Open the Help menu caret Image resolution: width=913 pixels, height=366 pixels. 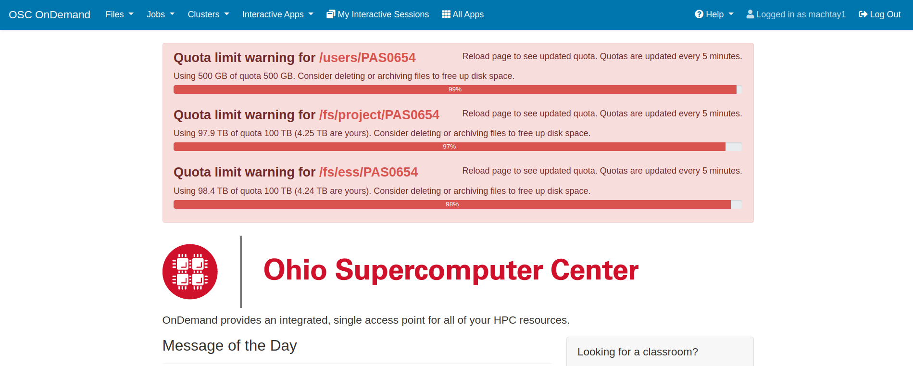coord(731,14)
